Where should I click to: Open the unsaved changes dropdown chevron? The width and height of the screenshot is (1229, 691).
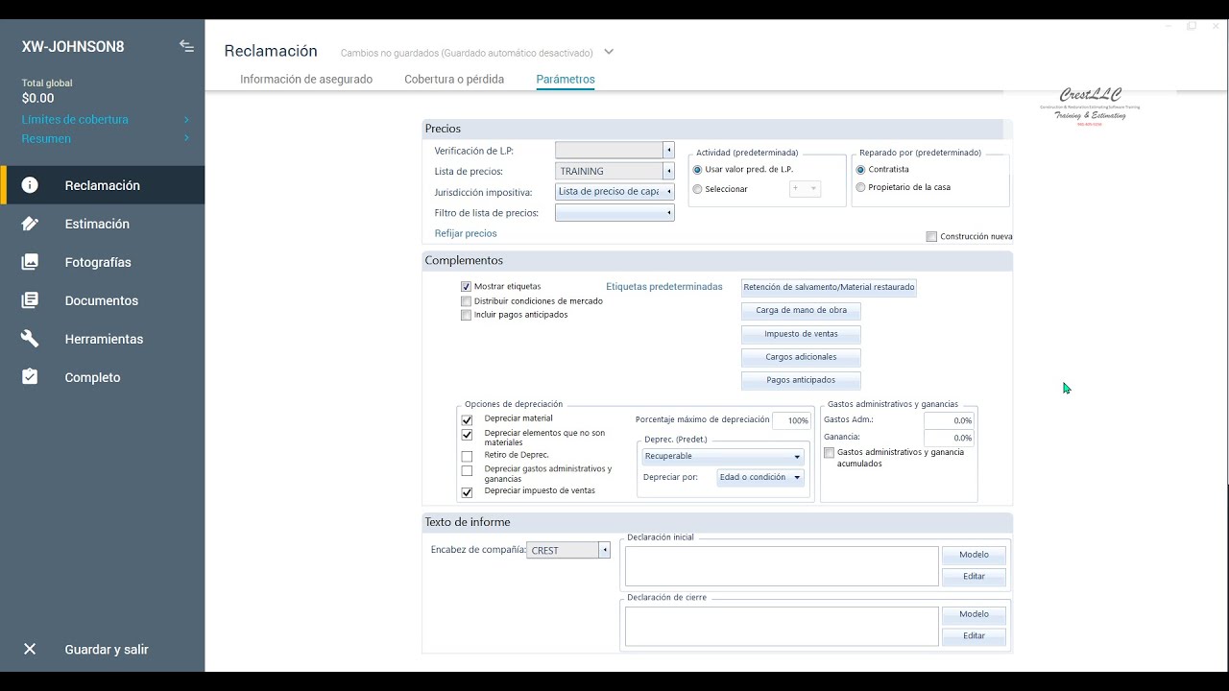[609, 52]
